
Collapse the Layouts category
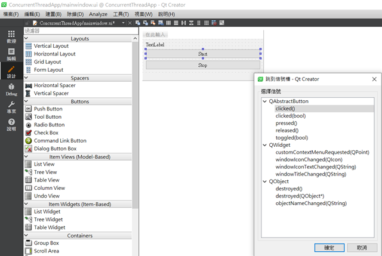pos(26,38)
